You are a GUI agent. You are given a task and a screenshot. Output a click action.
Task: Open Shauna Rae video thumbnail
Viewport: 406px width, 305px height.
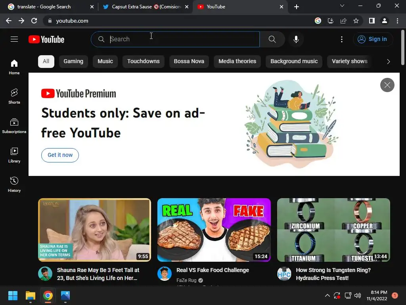(x=94, y=230)
